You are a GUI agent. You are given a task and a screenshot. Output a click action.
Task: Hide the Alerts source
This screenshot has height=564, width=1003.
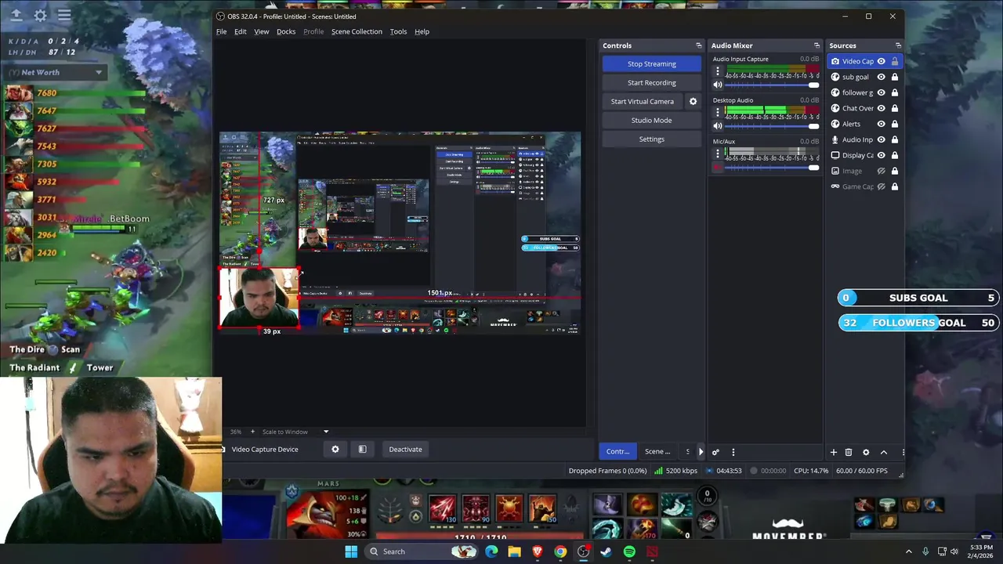881,124
